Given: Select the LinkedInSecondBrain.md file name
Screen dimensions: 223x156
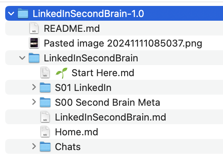Looking at the screenshot, I should tap(110, 117).
